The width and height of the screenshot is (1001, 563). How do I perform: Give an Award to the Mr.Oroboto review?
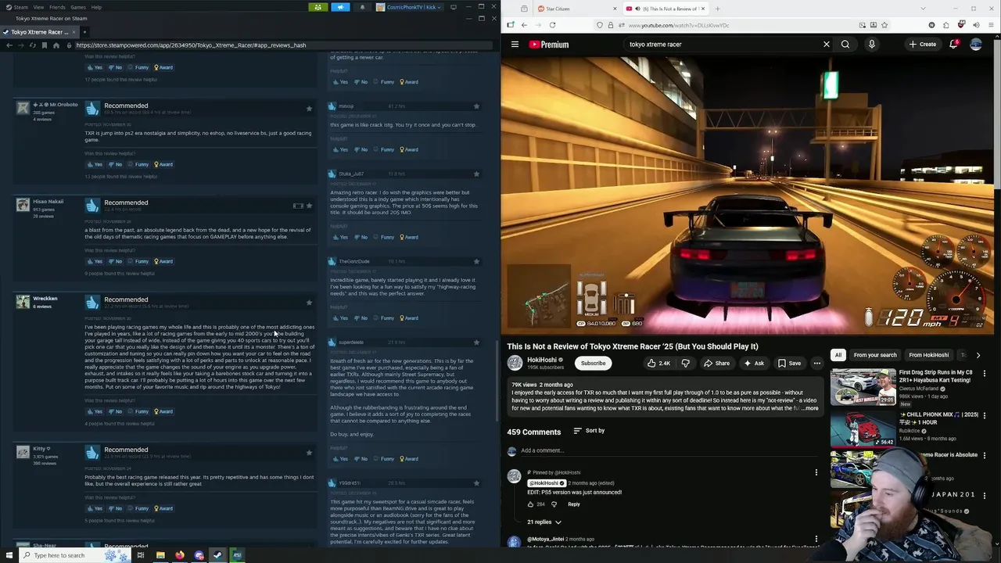(163, 164)
